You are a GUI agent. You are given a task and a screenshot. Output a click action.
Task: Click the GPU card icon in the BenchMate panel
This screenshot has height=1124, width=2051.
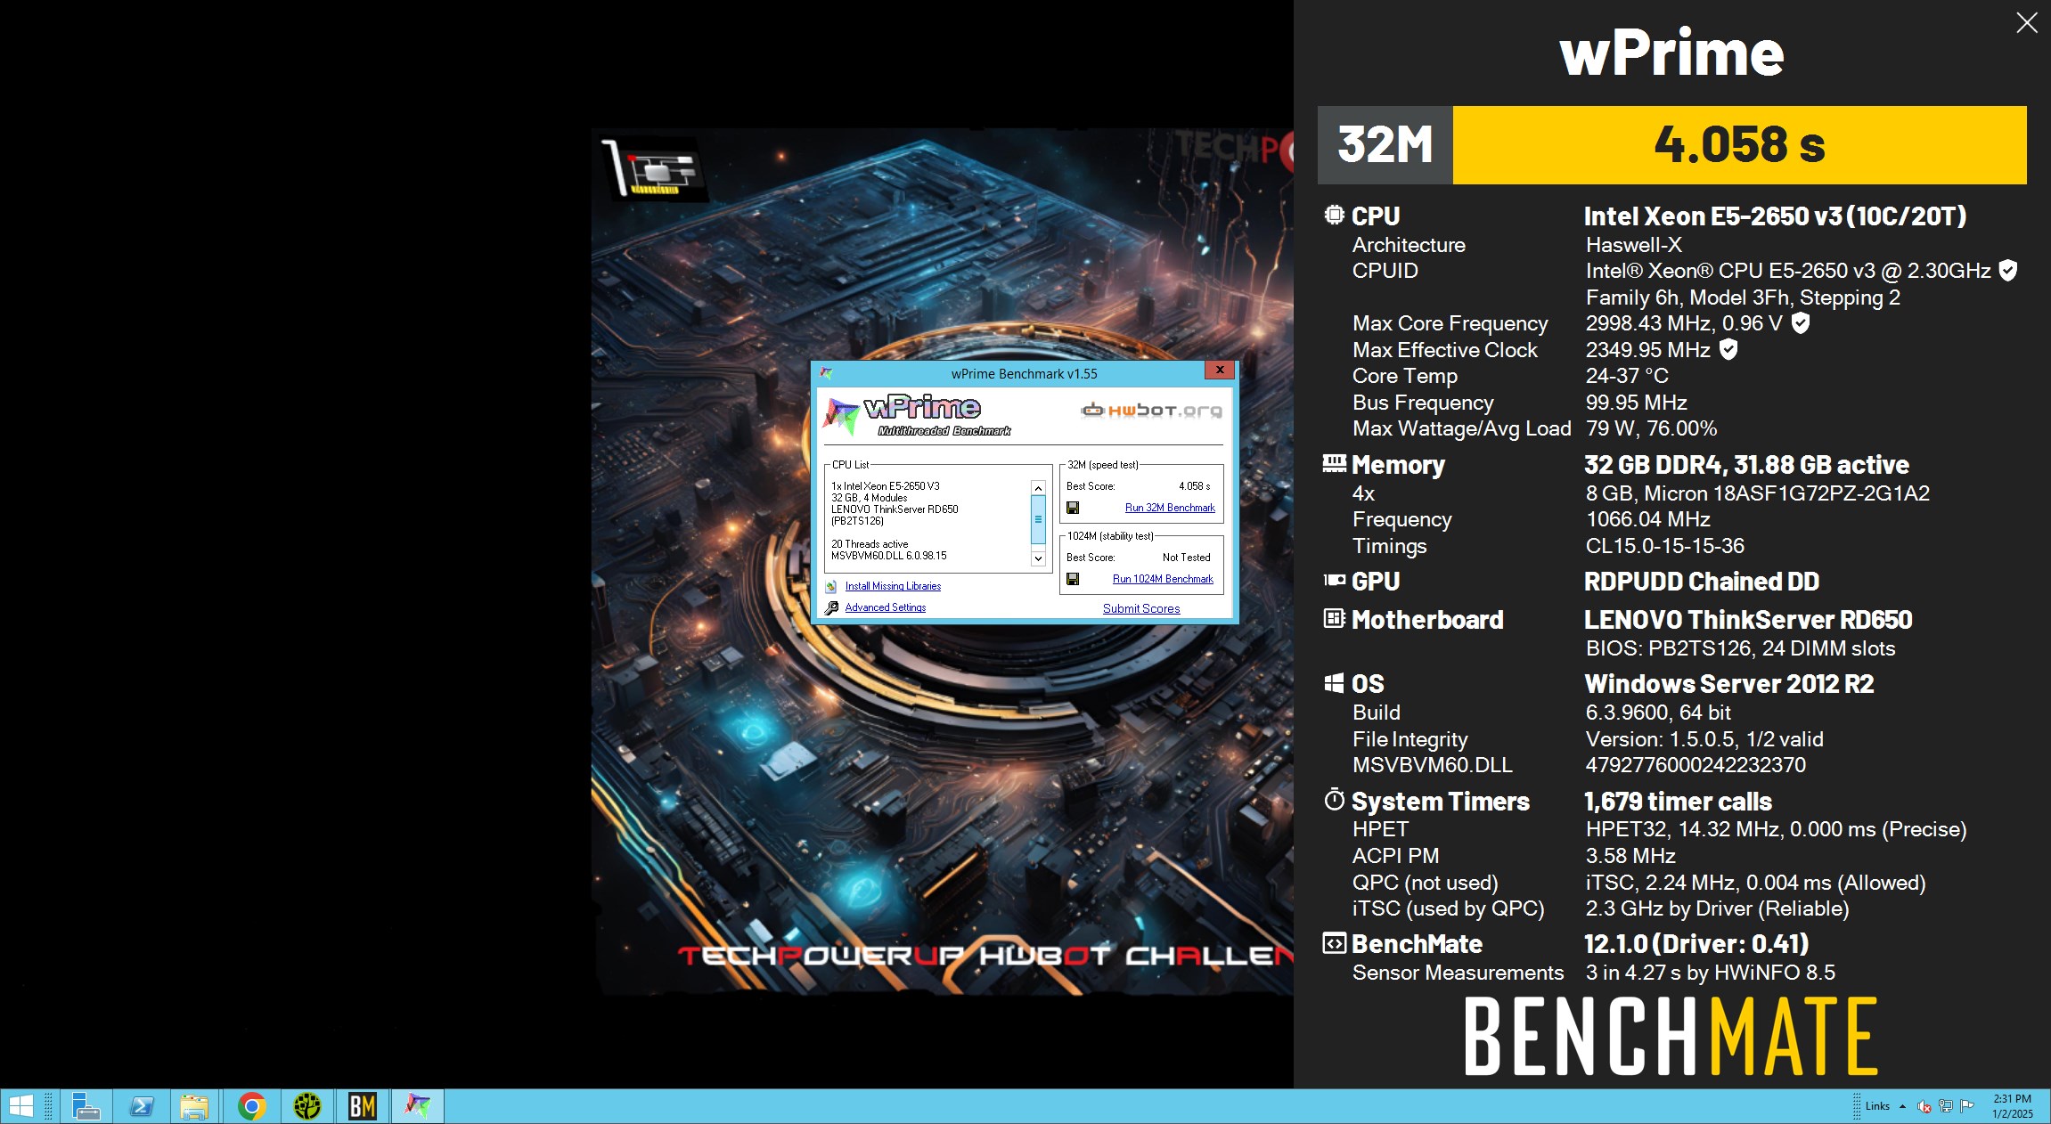click(1334, 581)
